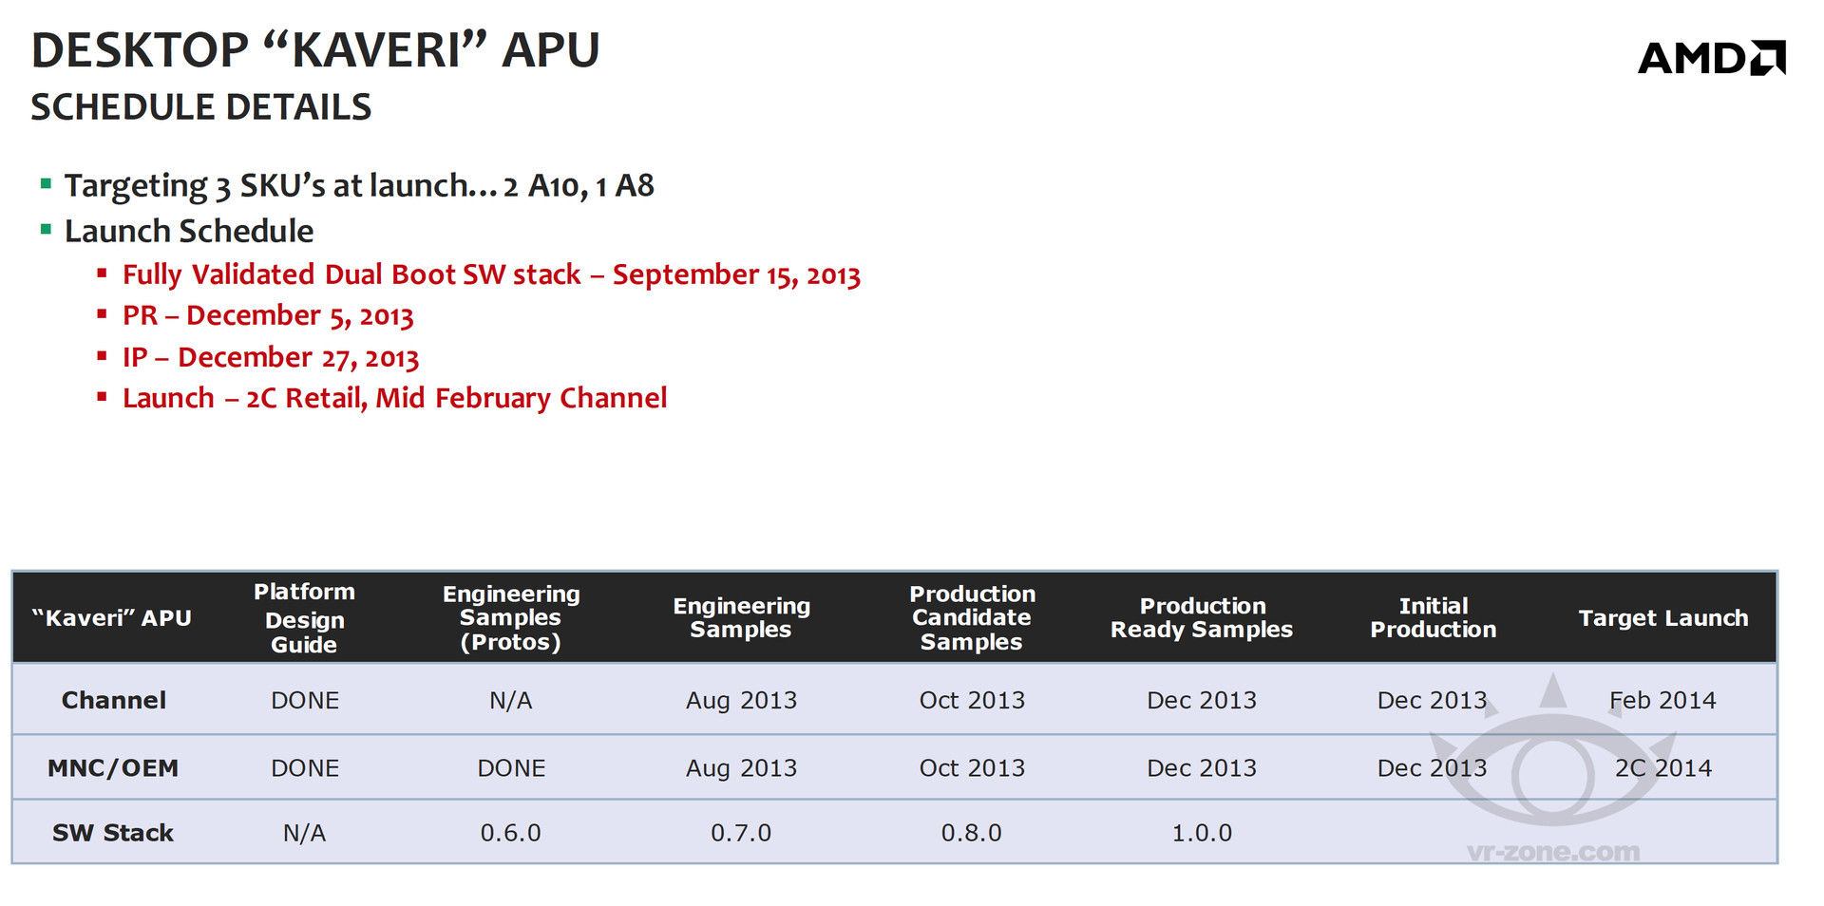Click the 'SCHEDULE DETAILS' subtitle
Screen dimensions: 1824x906
click(x=201, y=107)
